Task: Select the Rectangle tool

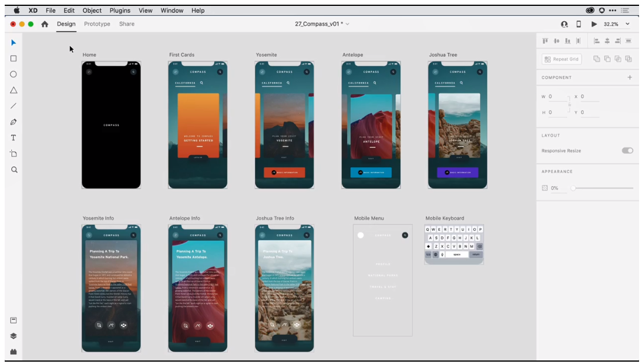Action: coord(14,59)
